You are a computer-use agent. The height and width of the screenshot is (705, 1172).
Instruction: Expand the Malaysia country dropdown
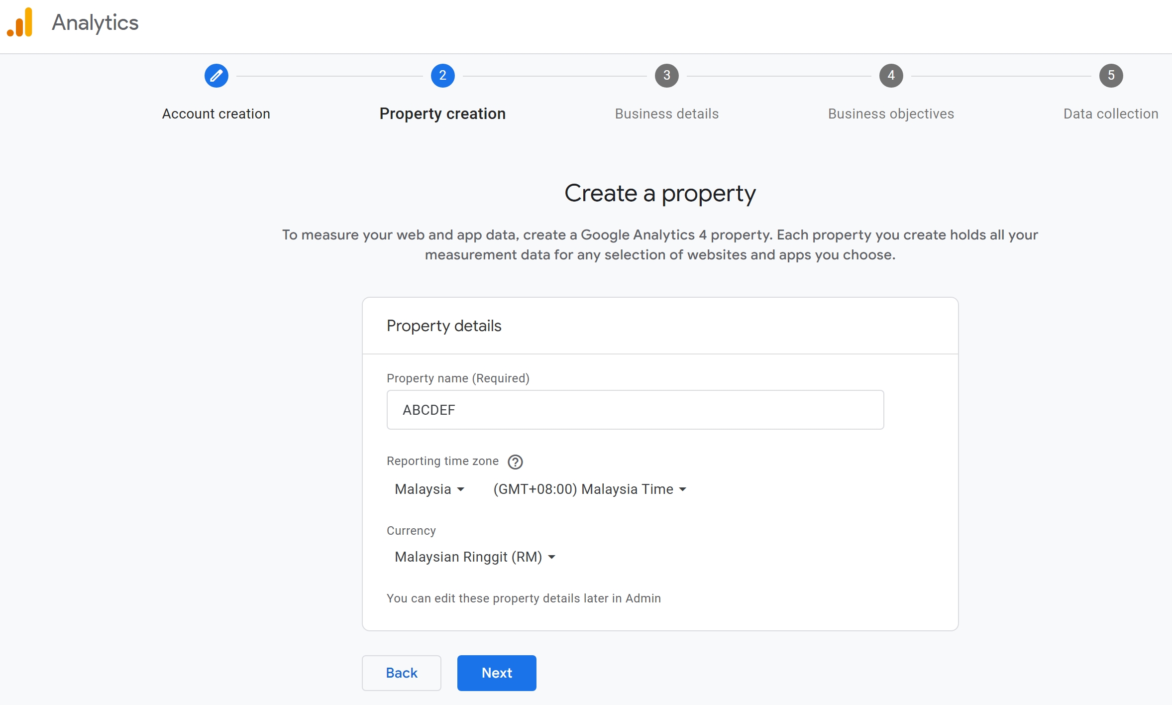point(429,489)
